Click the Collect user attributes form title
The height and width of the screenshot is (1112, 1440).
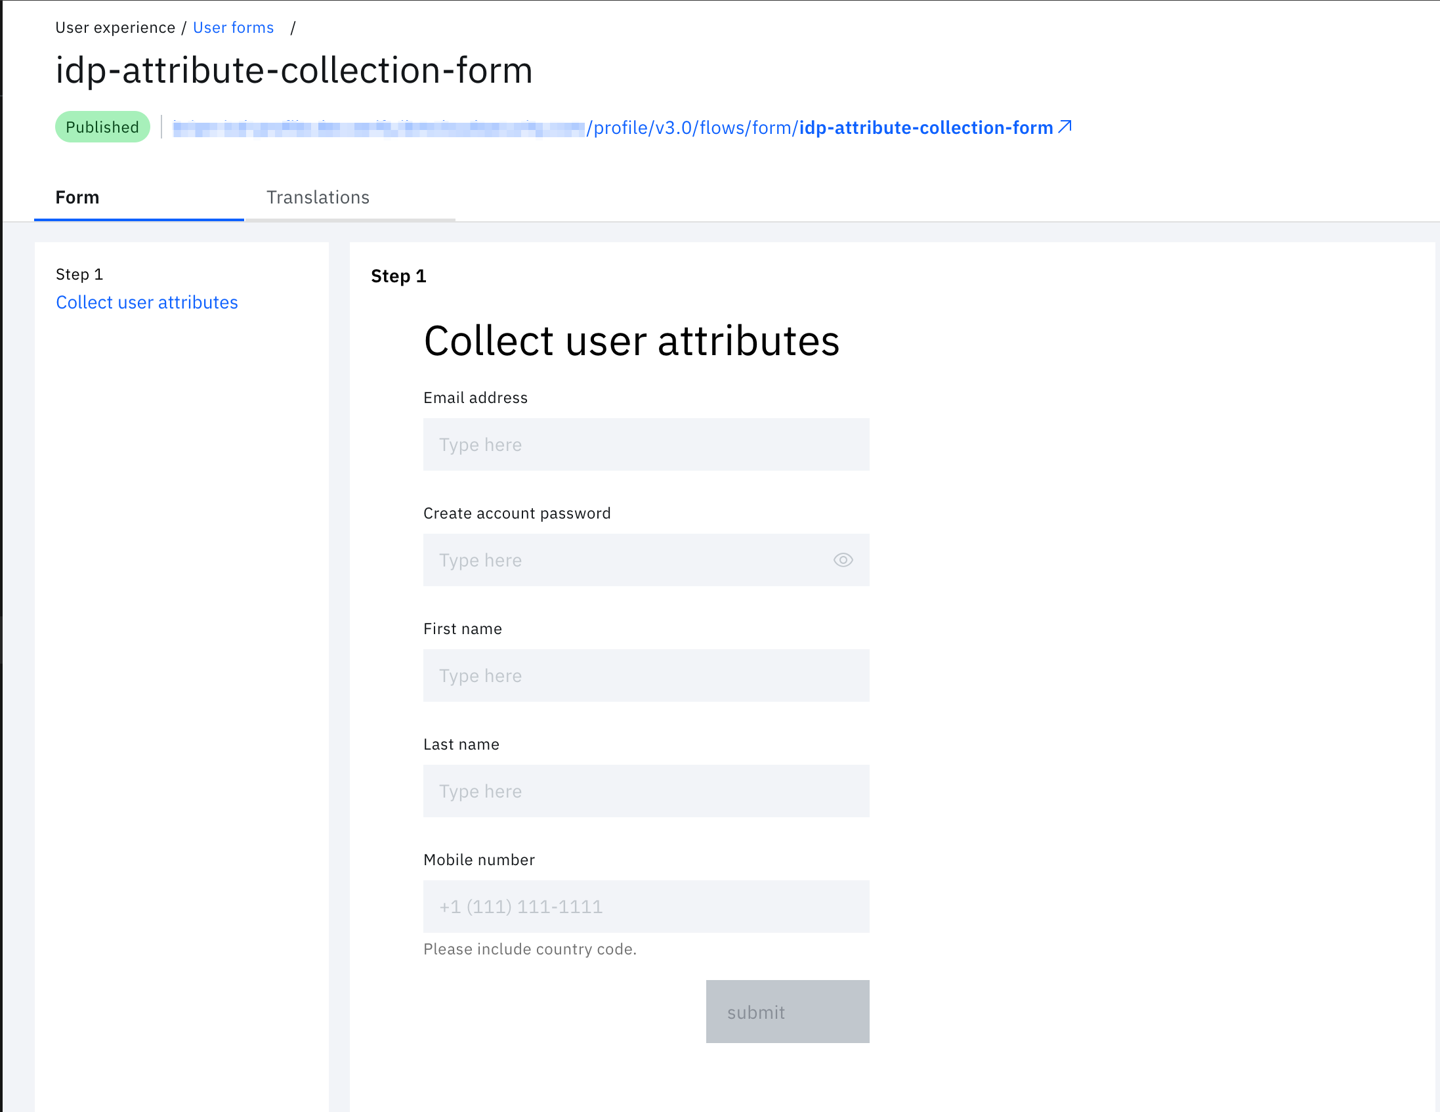coord(631,341)
